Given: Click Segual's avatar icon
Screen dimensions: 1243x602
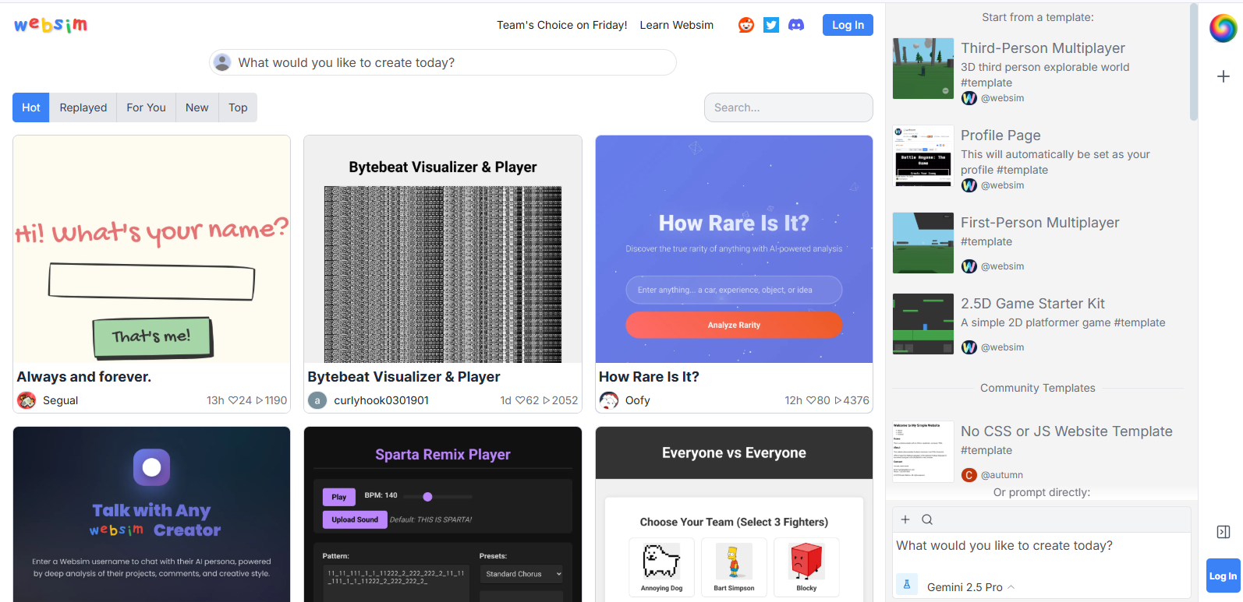Looking at the screenshot, I should pos(27,400).
